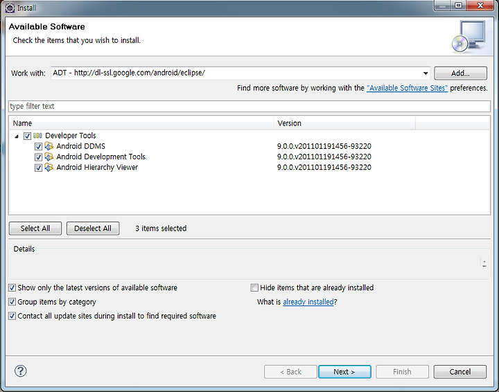Select the Android Development Tools row label
The height and width of the screenshot is (392, 499).
pyautogui.click(x=101, y=157)
